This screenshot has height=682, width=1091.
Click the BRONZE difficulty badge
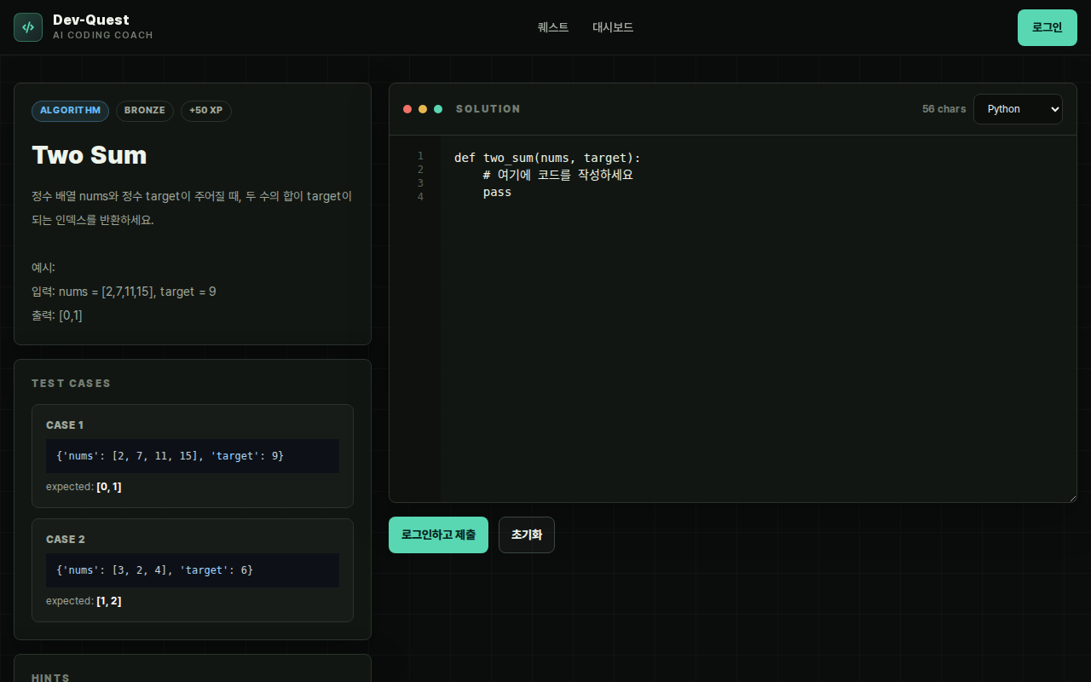coord(145,111)
